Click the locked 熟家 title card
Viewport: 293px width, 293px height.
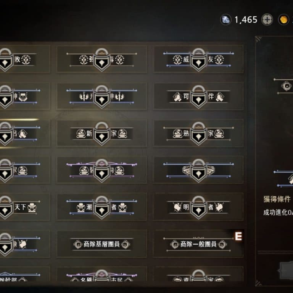198,134
